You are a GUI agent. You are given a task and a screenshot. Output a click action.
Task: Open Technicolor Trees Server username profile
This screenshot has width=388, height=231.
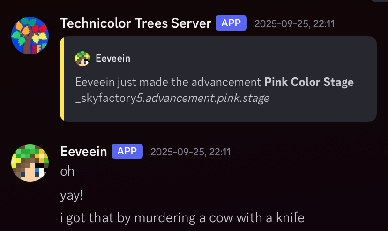coord(136,23)
